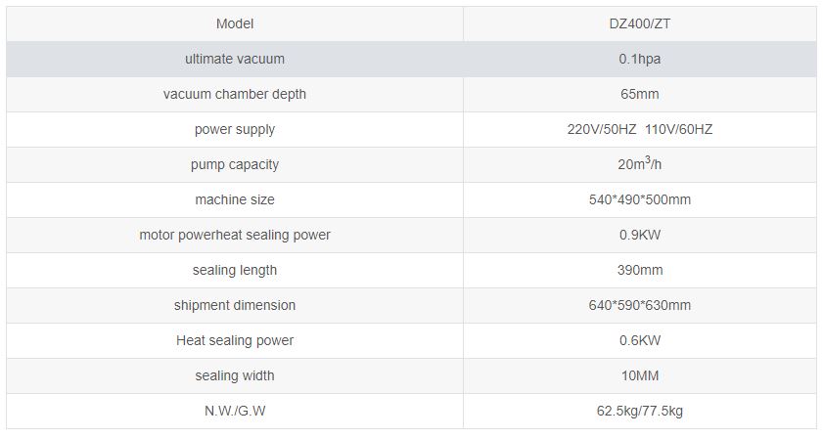Select the 220V/50HZ 110V/60HZ value
This screenshot has height=438, width=823.
640,129
